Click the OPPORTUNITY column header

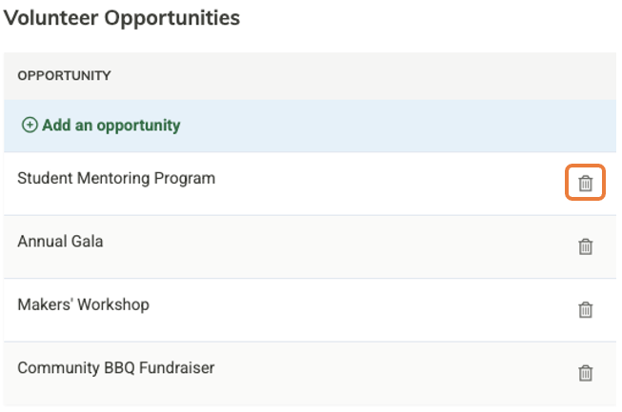(x=64, y=76)
